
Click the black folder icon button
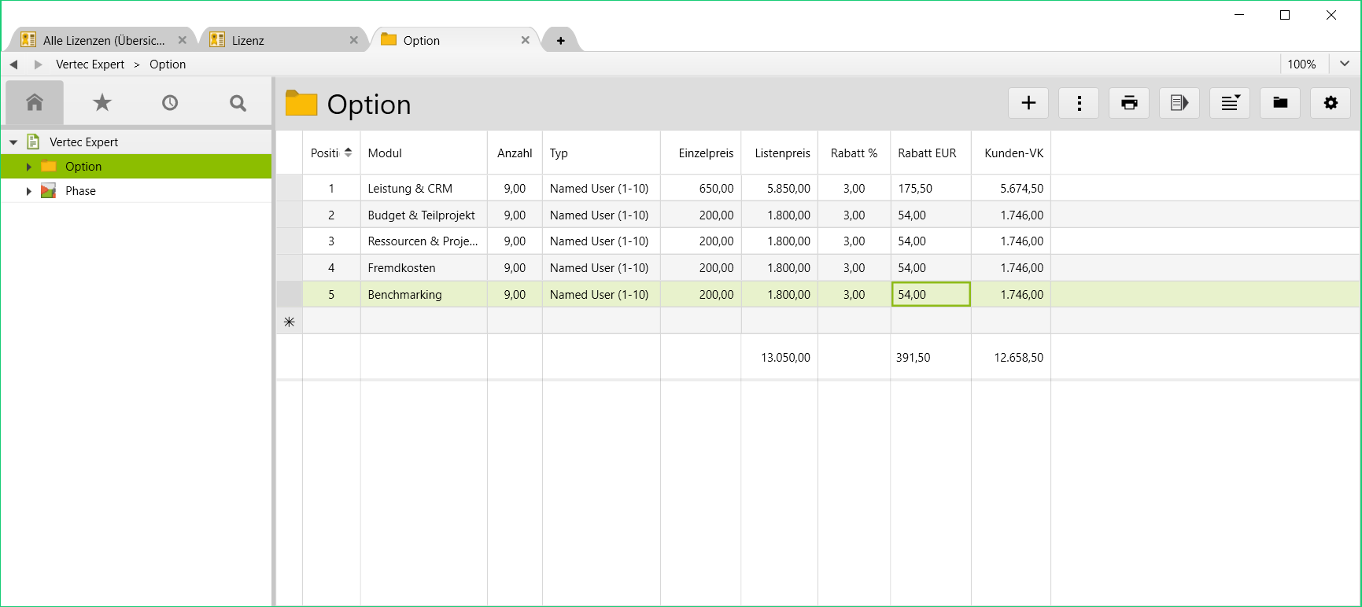coord(1280,103)
